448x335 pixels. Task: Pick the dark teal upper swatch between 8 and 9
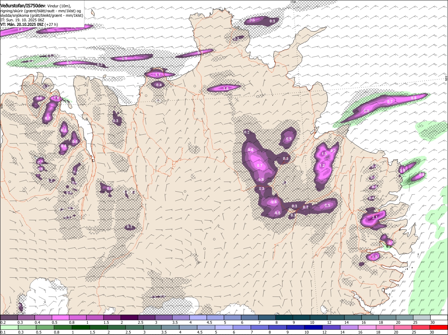pyautogui.click(x=284, y=318)
